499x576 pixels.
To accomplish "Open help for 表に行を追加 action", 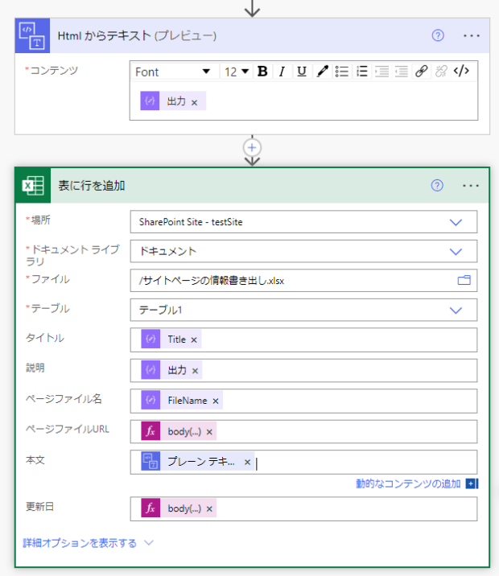I will tap(437, 186).
